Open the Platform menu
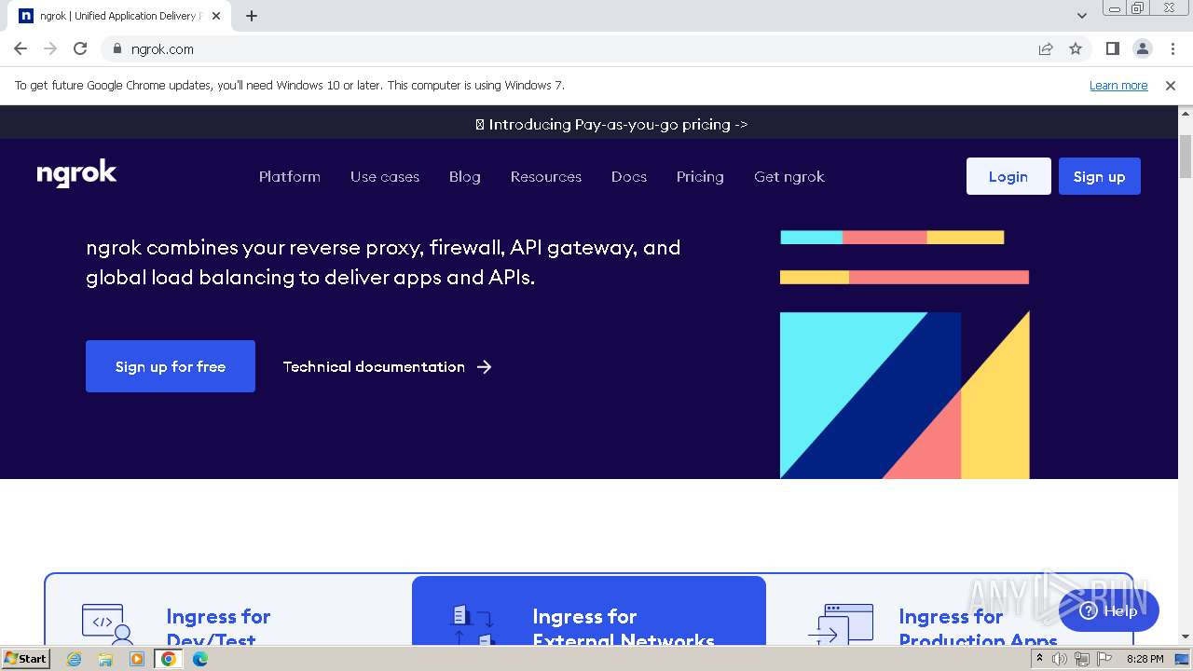Screen dimensions: 1193x671 coord(290,176)
